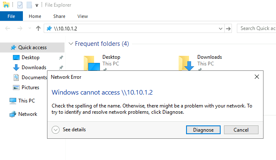
Task: Expand See details in Network Error dialog
Action: tap(55, 130)
